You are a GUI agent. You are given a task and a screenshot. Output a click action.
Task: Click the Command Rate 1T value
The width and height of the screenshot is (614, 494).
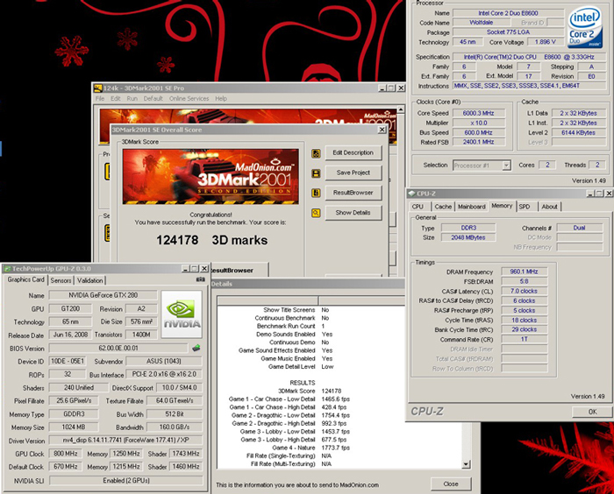[x=524, y=339]
